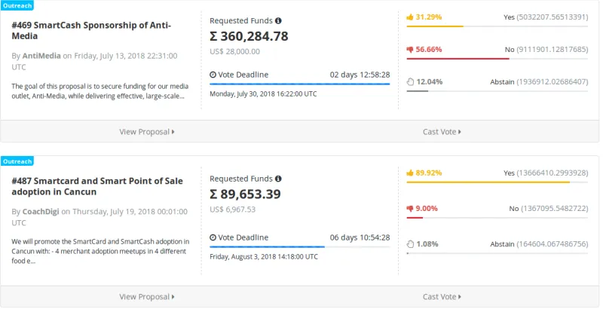Click the Abstain vote count 164604.067486756
The image size is (603, 309).
tap(552, 244)
